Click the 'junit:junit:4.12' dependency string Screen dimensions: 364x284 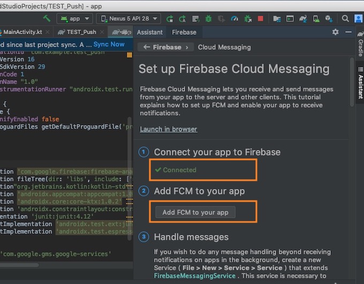pyautogui.click(x=64, y=217)
